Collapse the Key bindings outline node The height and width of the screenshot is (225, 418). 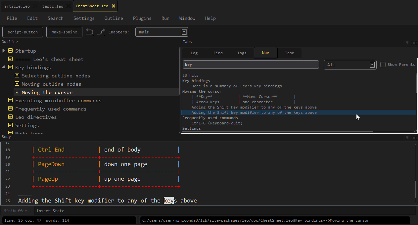click(x=4, y=67)
